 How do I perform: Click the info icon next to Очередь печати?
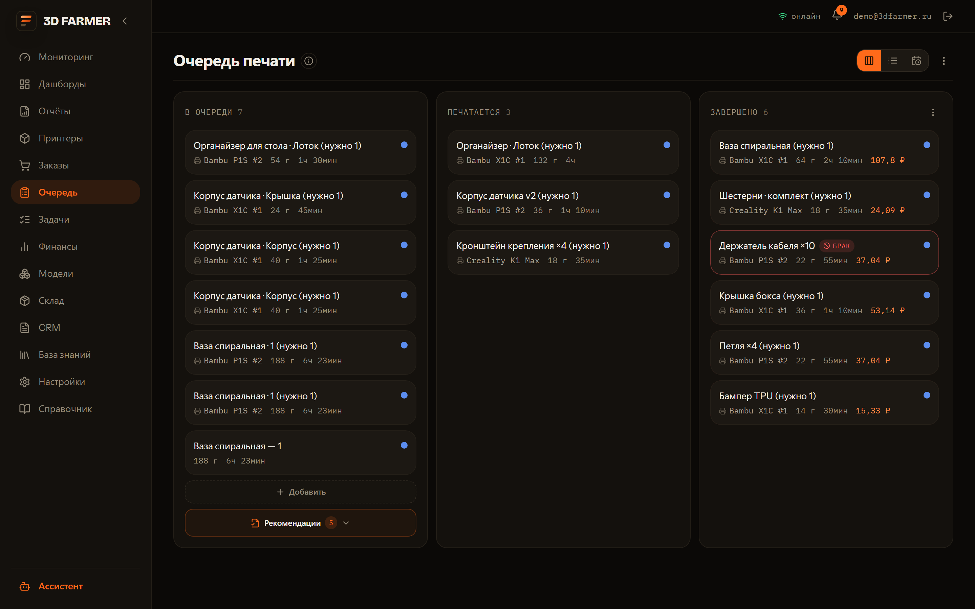309,61
